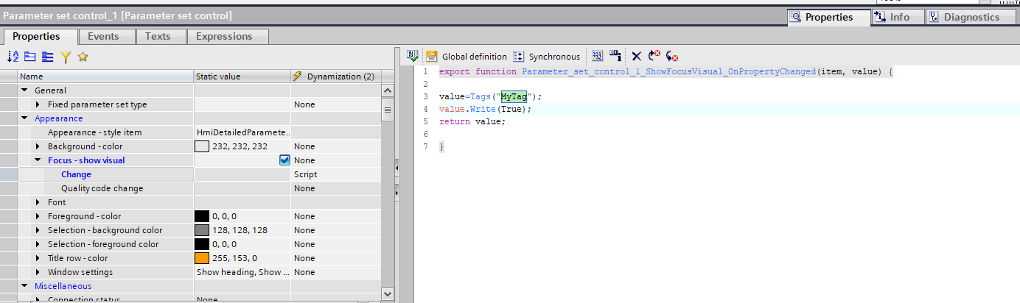The height and width of the screenshot is (303, 1020).
Task: Click the blue list view icon beside the funnel
Action: (47, 57)
